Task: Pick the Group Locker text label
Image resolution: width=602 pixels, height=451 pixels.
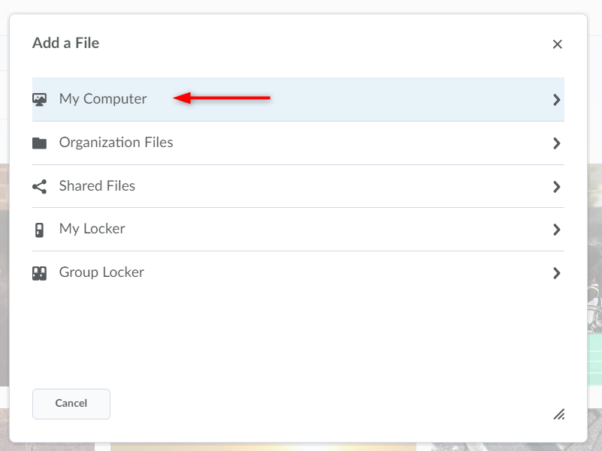Action: tap(101, 273)
